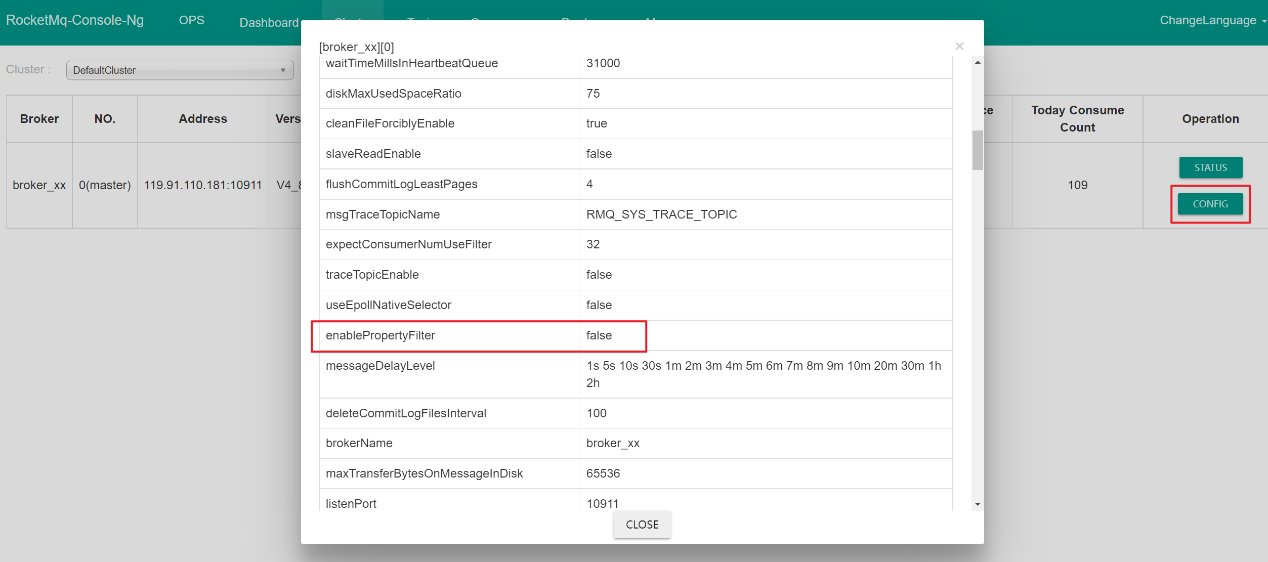Click the RocketMq-Console-Ng brand link
Image resolution: width=1268 pixels, height=562 pixels.
tap(75, 20)
